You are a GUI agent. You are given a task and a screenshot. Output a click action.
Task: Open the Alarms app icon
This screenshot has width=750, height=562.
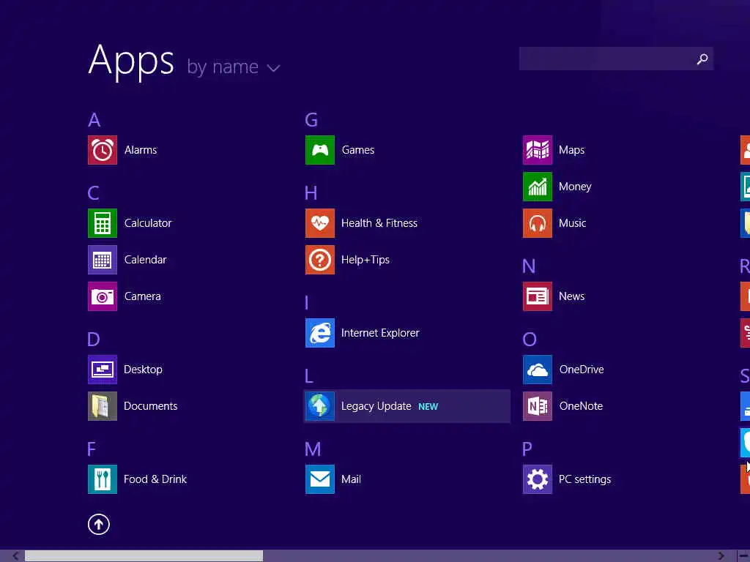(x=103, y=150)
